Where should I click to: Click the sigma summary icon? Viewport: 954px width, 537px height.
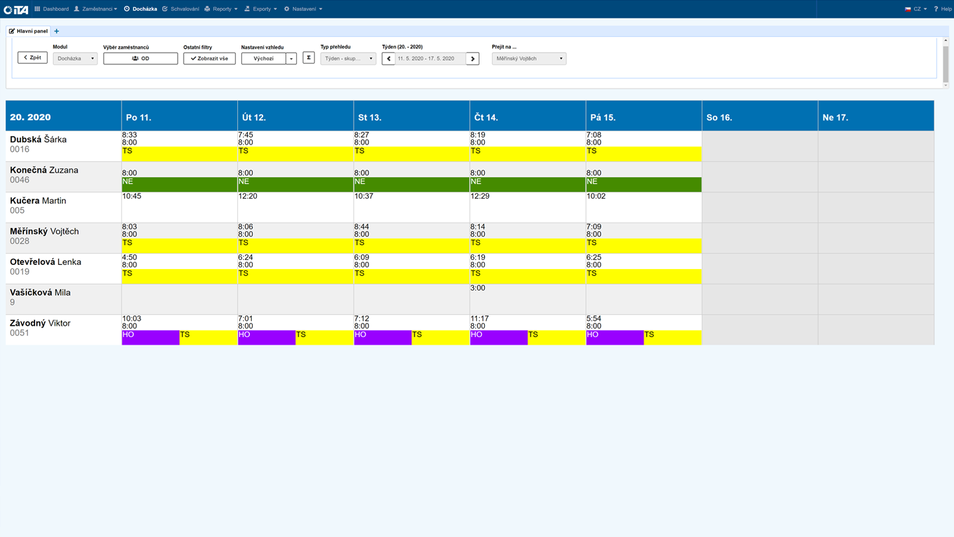(x=308, y=58)
